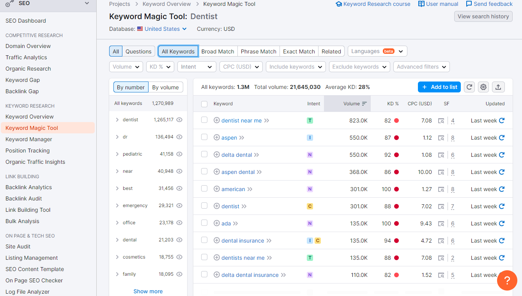522x296 pixels.
Task: Refresh metrics for the dental insurance row
Action: 502,241
